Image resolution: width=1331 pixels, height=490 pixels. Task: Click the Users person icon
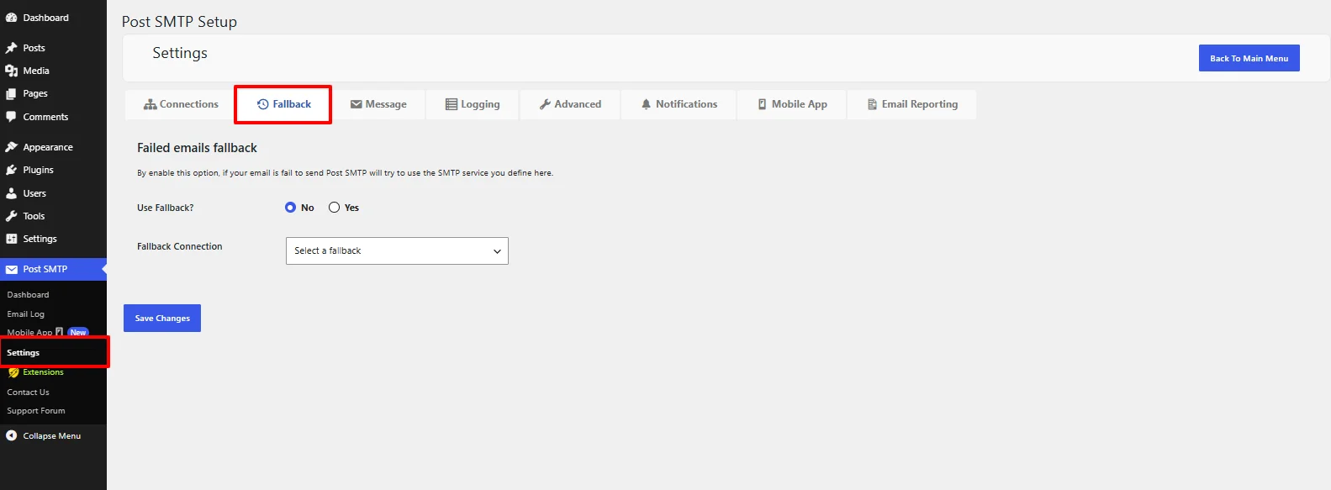(12, 193)
